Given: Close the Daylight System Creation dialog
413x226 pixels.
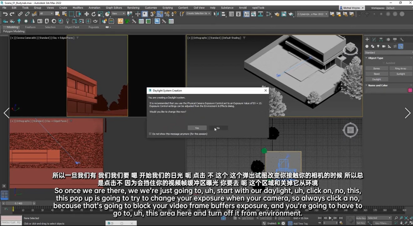Looking at the screenshot, I should (265, 90).
